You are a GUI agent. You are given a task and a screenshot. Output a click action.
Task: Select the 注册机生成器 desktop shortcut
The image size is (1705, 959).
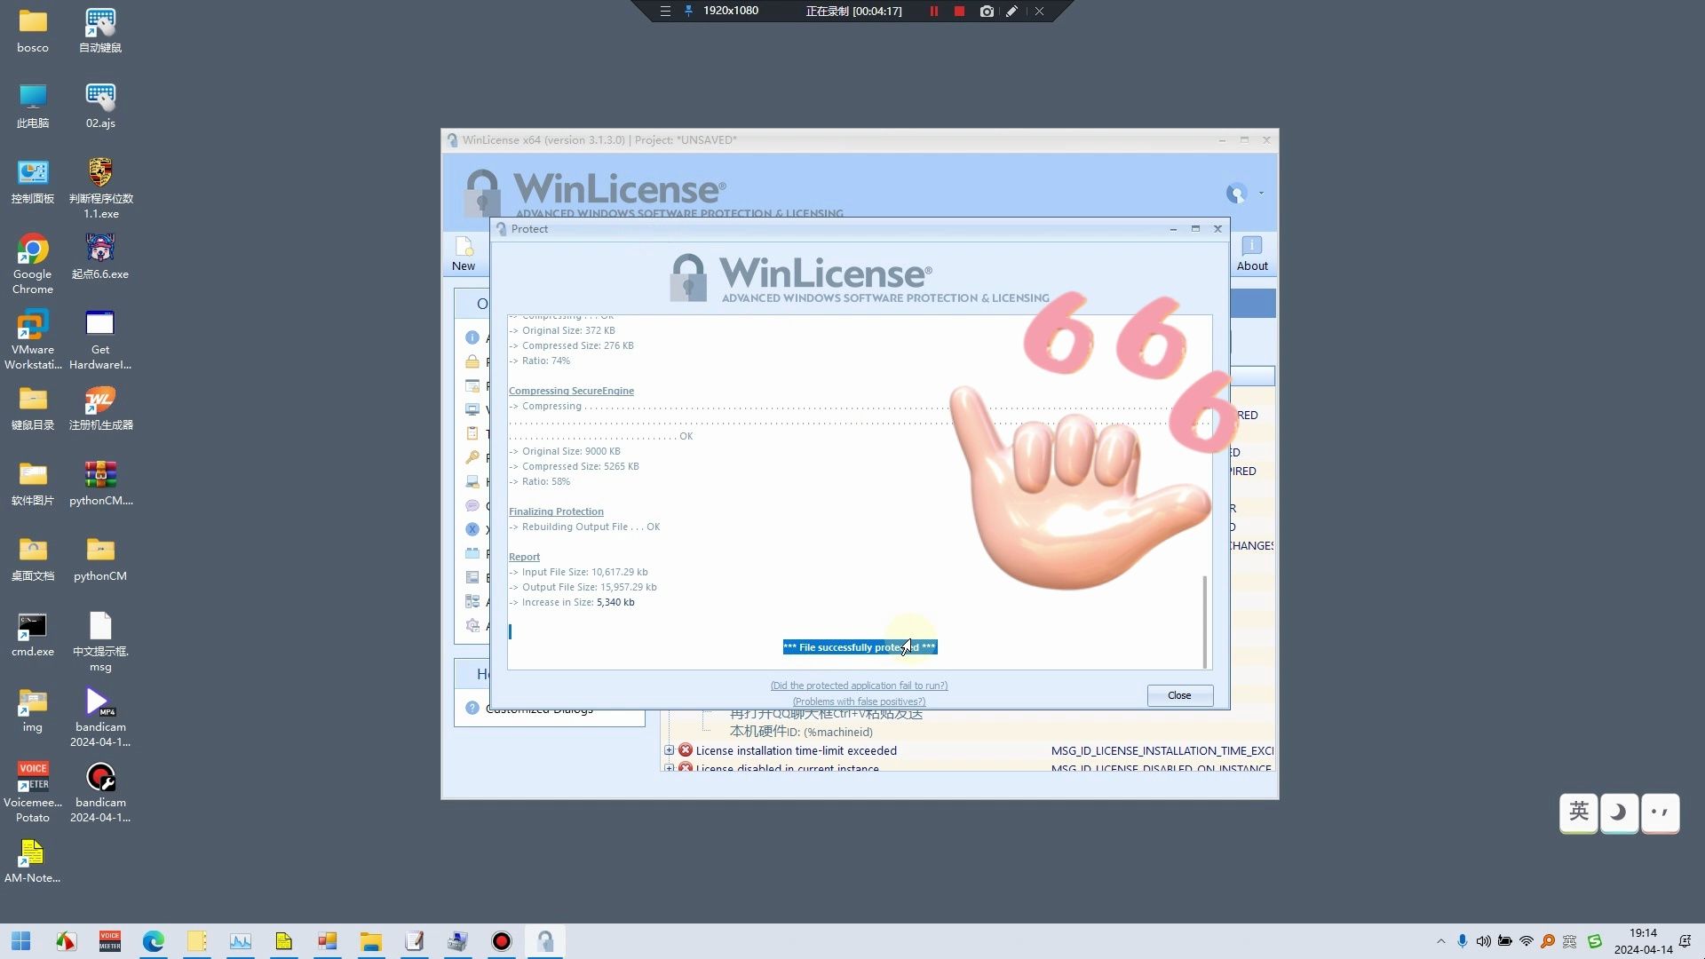coord(100,408)
